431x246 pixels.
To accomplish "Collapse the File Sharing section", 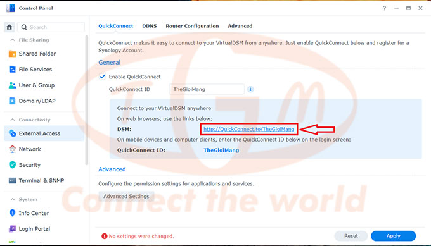I will (x=13, y=40).
